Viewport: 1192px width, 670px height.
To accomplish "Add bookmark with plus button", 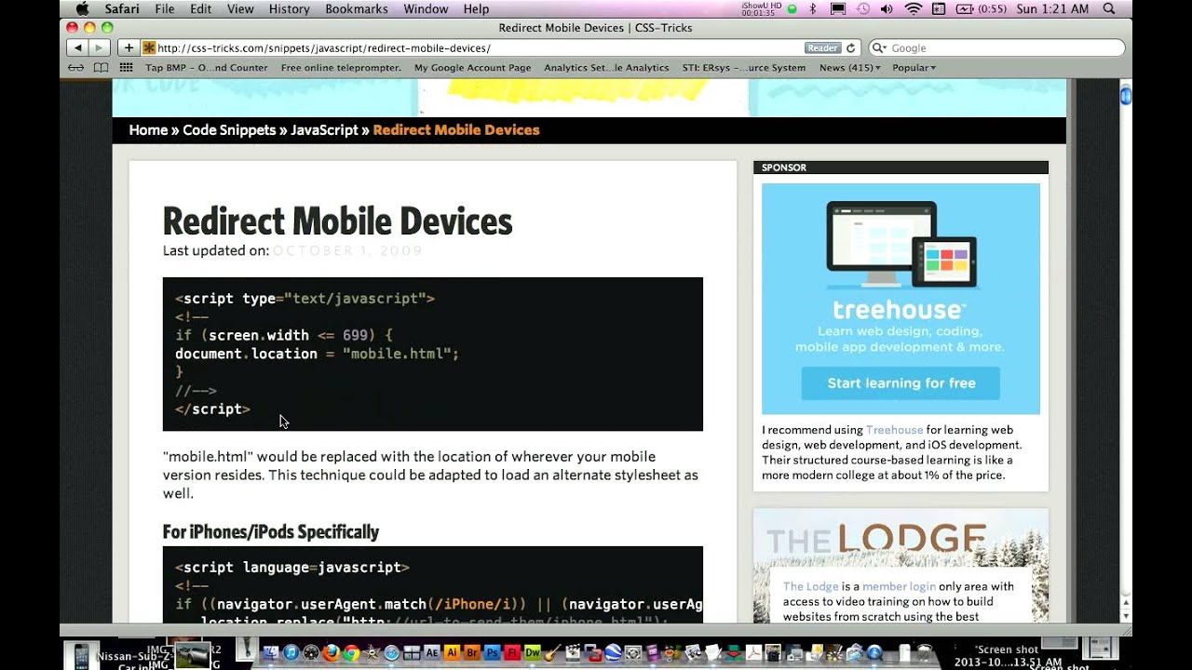I will coord(129,47).
